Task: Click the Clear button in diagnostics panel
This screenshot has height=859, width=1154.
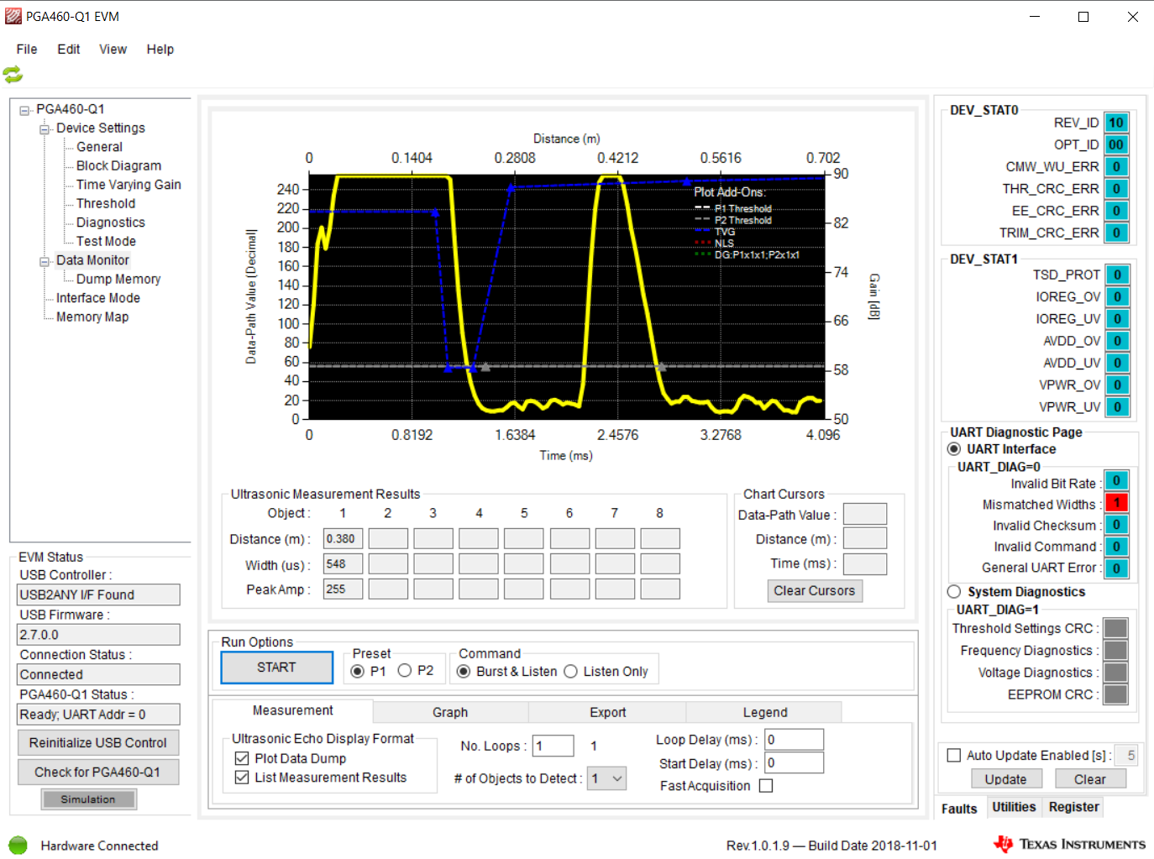Action: [1090, 779]
